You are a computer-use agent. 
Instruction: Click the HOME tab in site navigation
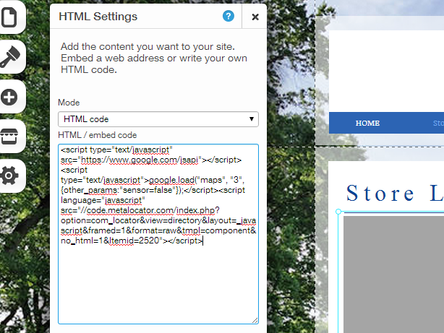367,123
